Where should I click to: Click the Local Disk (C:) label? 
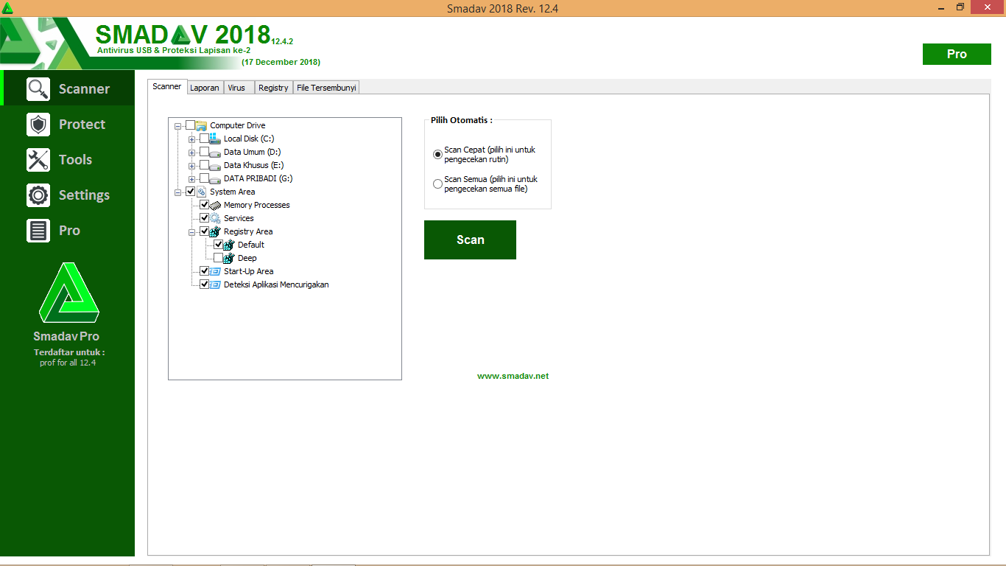pyautogui.click(x=249, y=139)
